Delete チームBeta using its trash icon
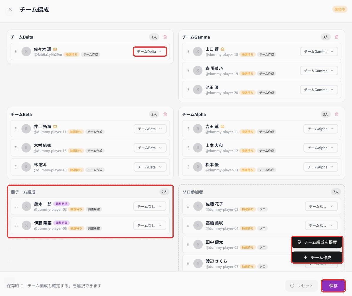Screen dimensions: 352x296 (x=165, y=114)
